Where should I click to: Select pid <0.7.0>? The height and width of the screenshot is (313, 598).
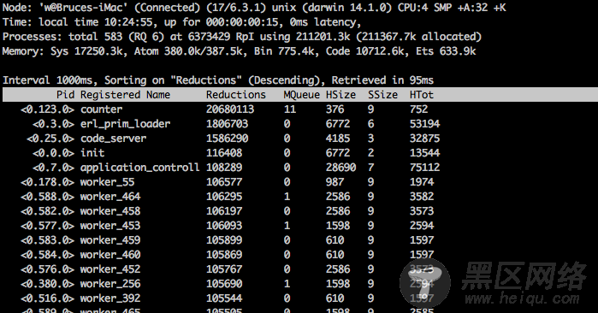tap(53, 168)
